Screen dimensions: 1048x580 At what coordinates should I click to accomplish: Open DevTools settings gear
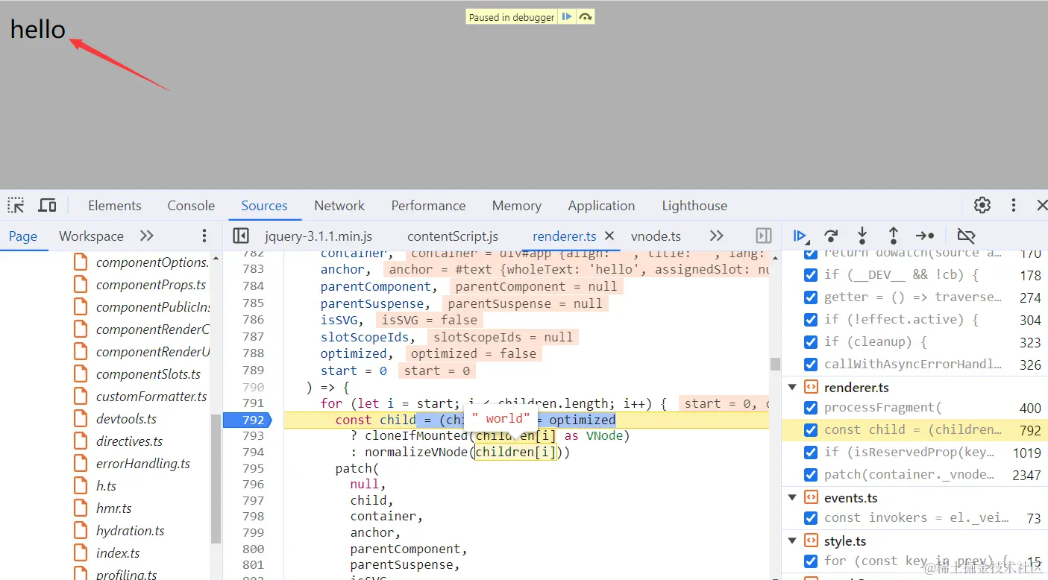click(x=982, y=205)
